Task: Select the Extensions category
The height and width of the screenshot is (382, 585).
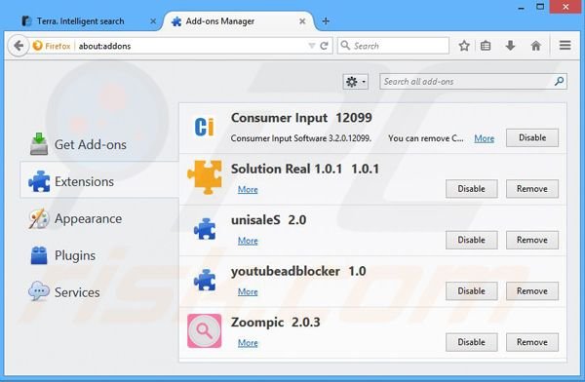Action: [x=99, y=181]
